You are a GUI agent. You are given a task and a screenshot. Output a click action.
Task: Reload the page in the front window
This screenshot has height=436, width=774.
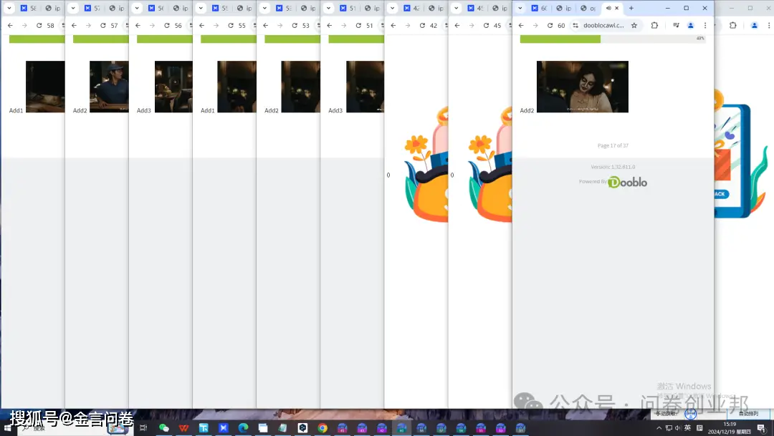pyautogui.click(x=549, y=25)
